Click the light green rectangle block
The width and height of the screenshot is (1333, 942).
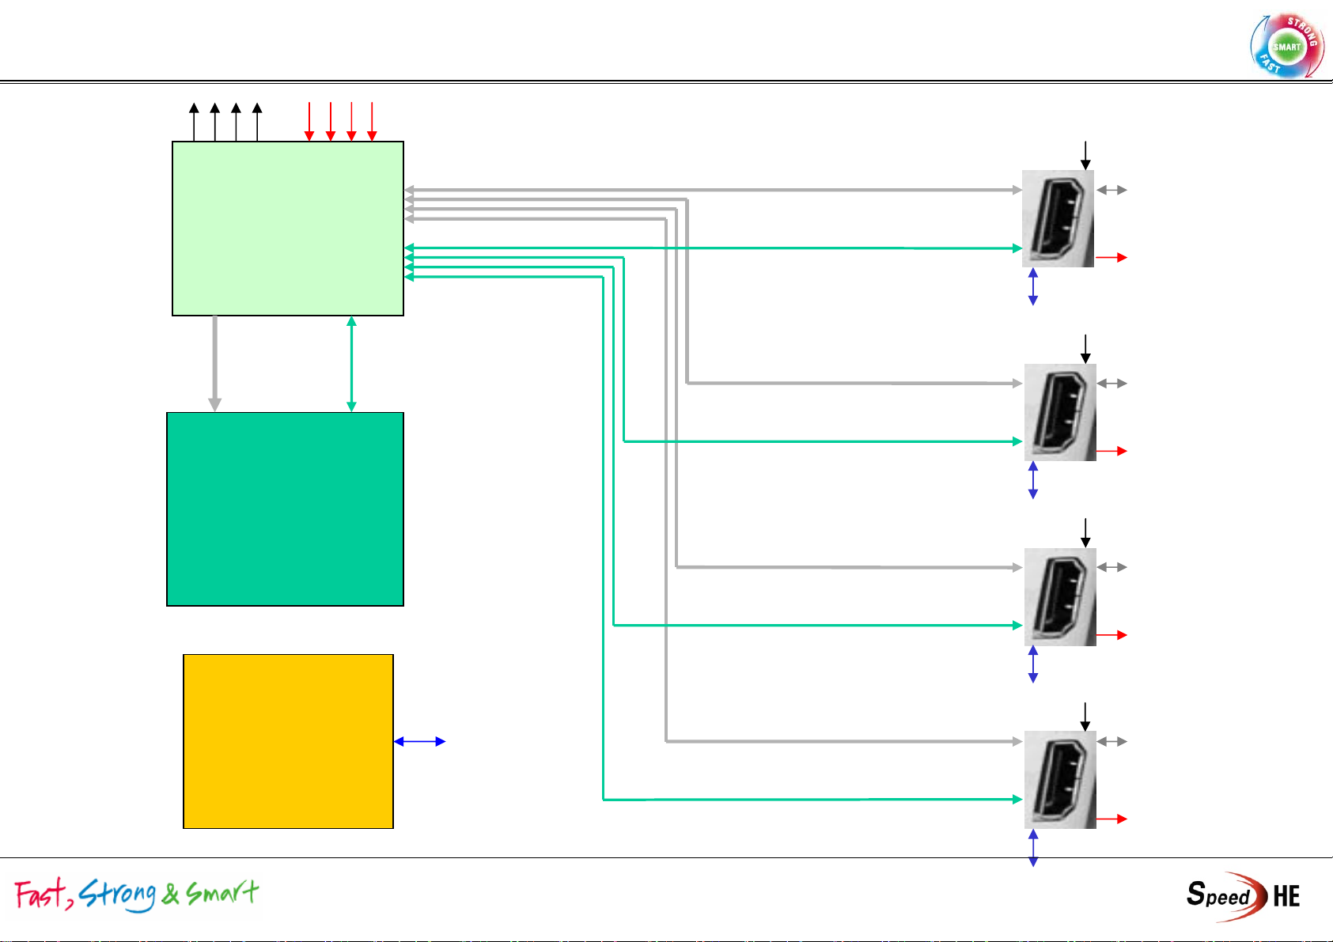(288, 229)
